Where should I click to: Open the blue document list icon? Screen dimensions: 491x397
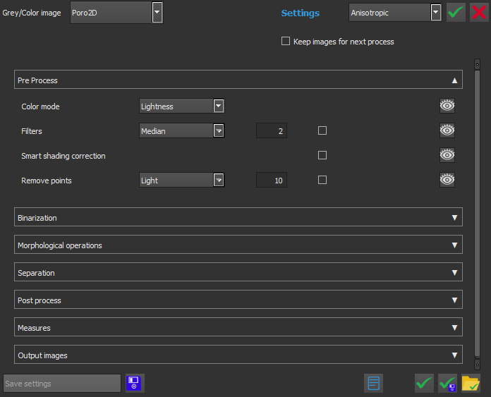tap(374, 383)
